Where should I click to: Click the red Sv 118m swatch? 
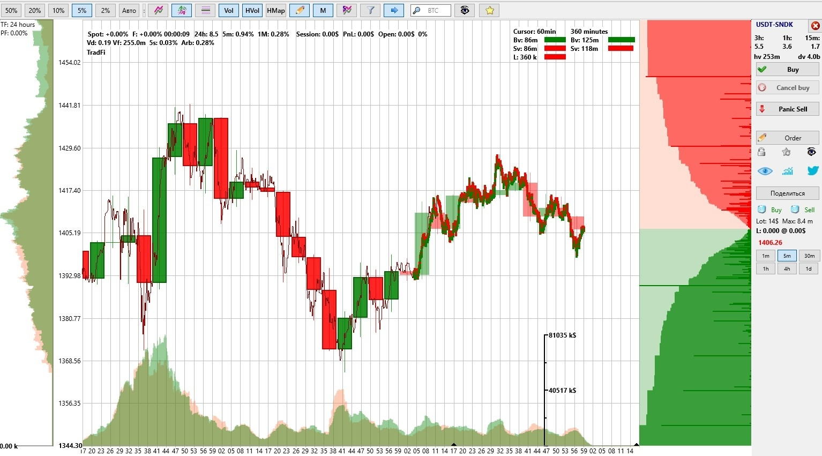coord(621,48)
